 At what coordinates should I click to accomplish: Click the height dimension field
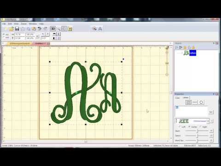tap(19, 38)
